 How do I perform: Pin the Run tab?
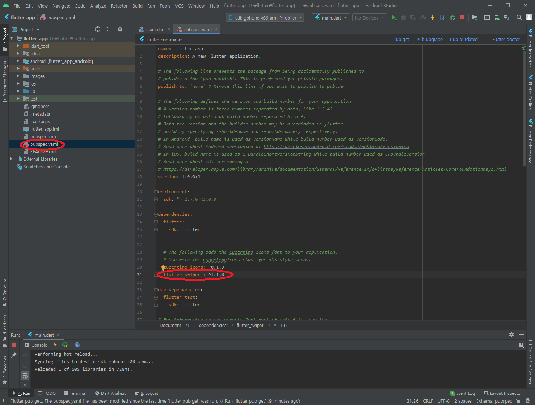pyautogui.click(x=14, y=355)
